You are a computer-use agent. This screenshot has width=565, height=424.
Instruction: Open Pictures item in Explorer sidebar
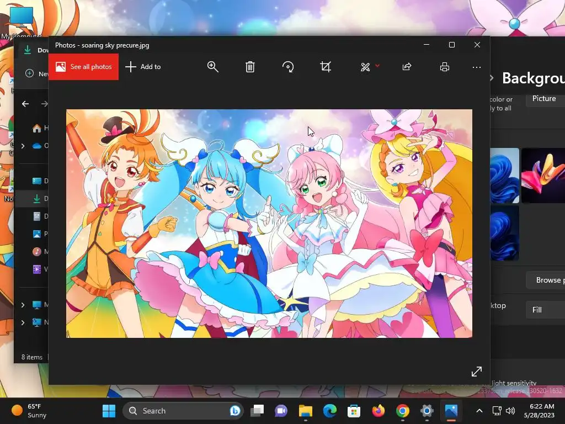tap(37, 234)
